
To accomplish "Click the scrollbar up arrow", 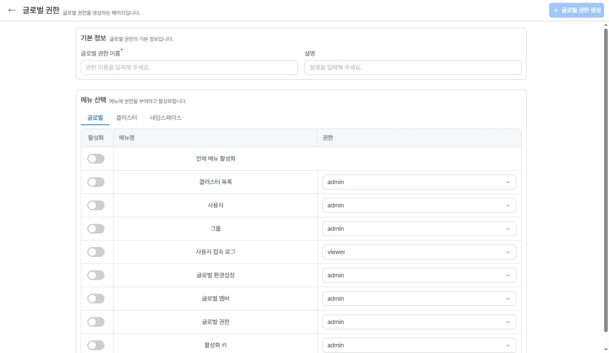I will (606, 25).
